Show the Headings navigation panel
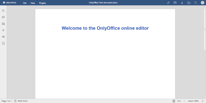 pos(3,30)
